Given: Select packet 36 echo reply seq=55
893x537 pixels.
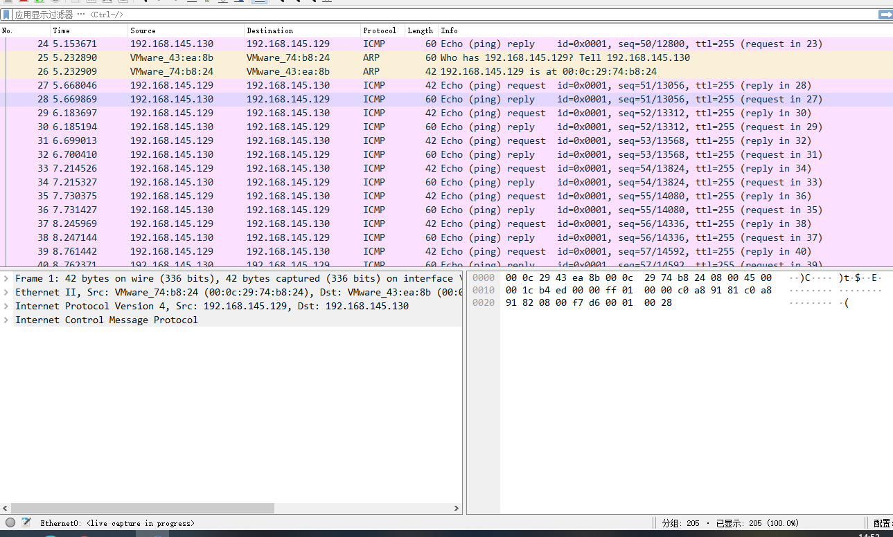Looking at the screenshot, I should coord(446,210).
